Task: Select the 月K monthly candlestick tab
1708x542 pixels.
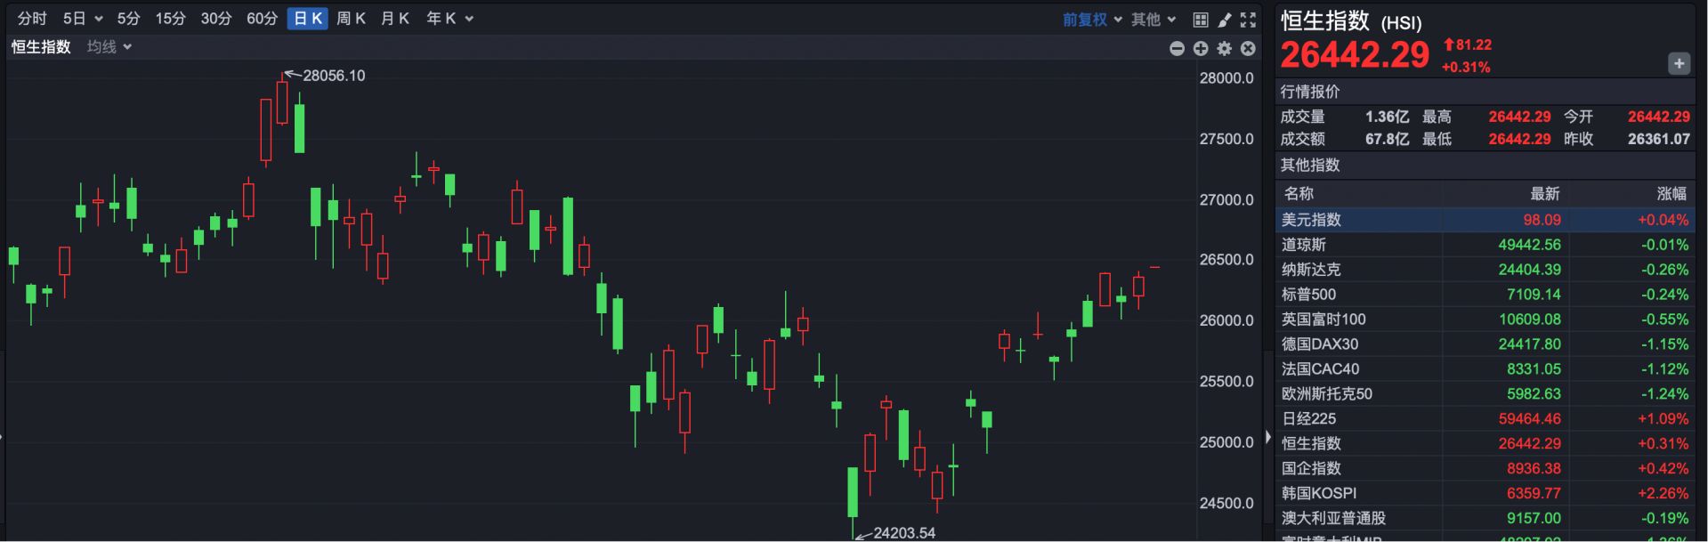Action: (x=395, y=19)
